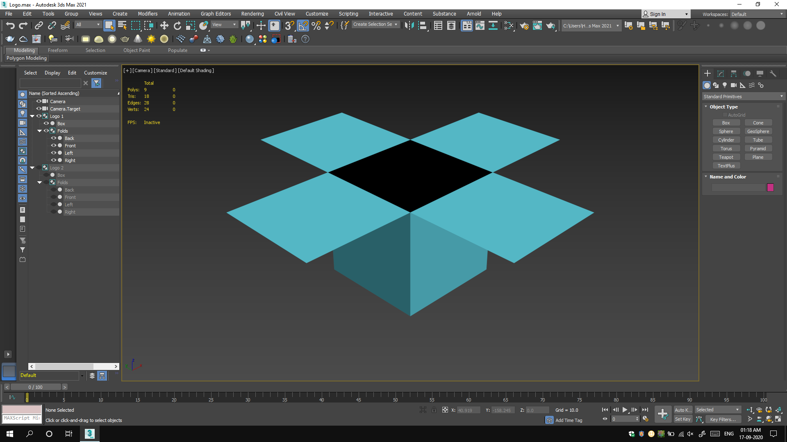This screenshot has height=442, width=787.
Task: Switch to the Freeform ribbon tab
Action: point(58,50)
